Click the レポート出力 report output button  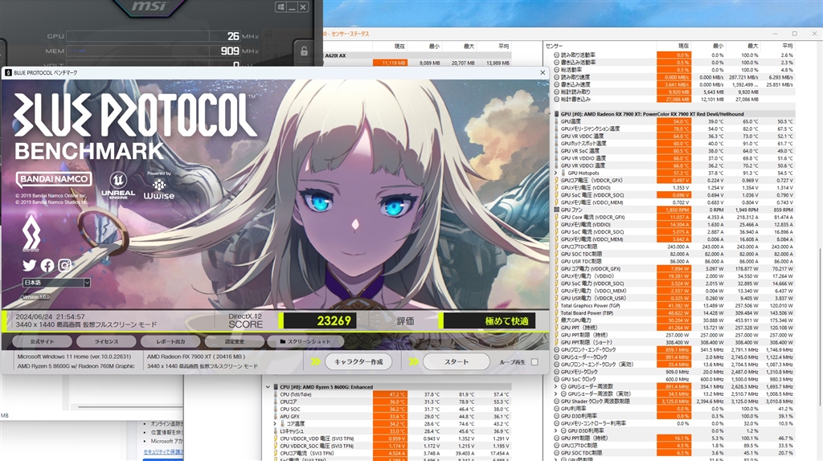tap(170, 341)
